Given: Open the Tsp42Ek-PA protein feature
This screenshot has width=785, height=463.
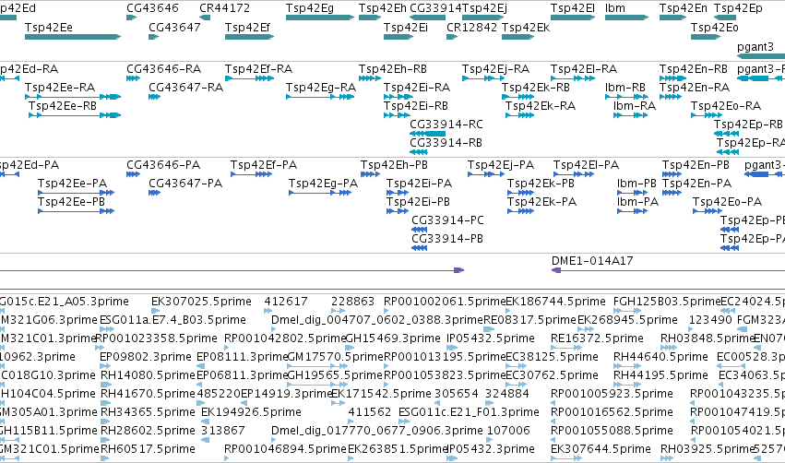Looking at the screenshot, I should pyautogui.click(x=520, y=211).
